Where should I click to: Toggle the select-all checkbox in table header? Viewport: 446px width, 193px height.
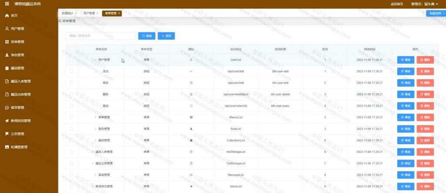click(72, 49)
